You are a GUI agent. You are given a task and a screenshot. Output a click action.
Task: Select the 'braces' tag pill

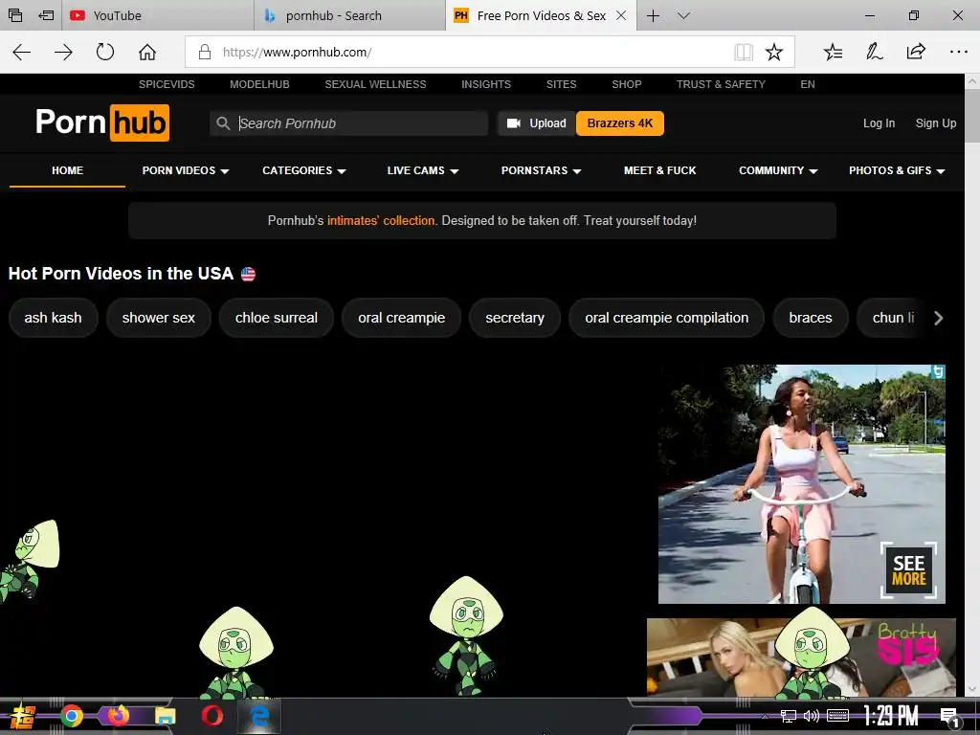click(x=810, y=318)
